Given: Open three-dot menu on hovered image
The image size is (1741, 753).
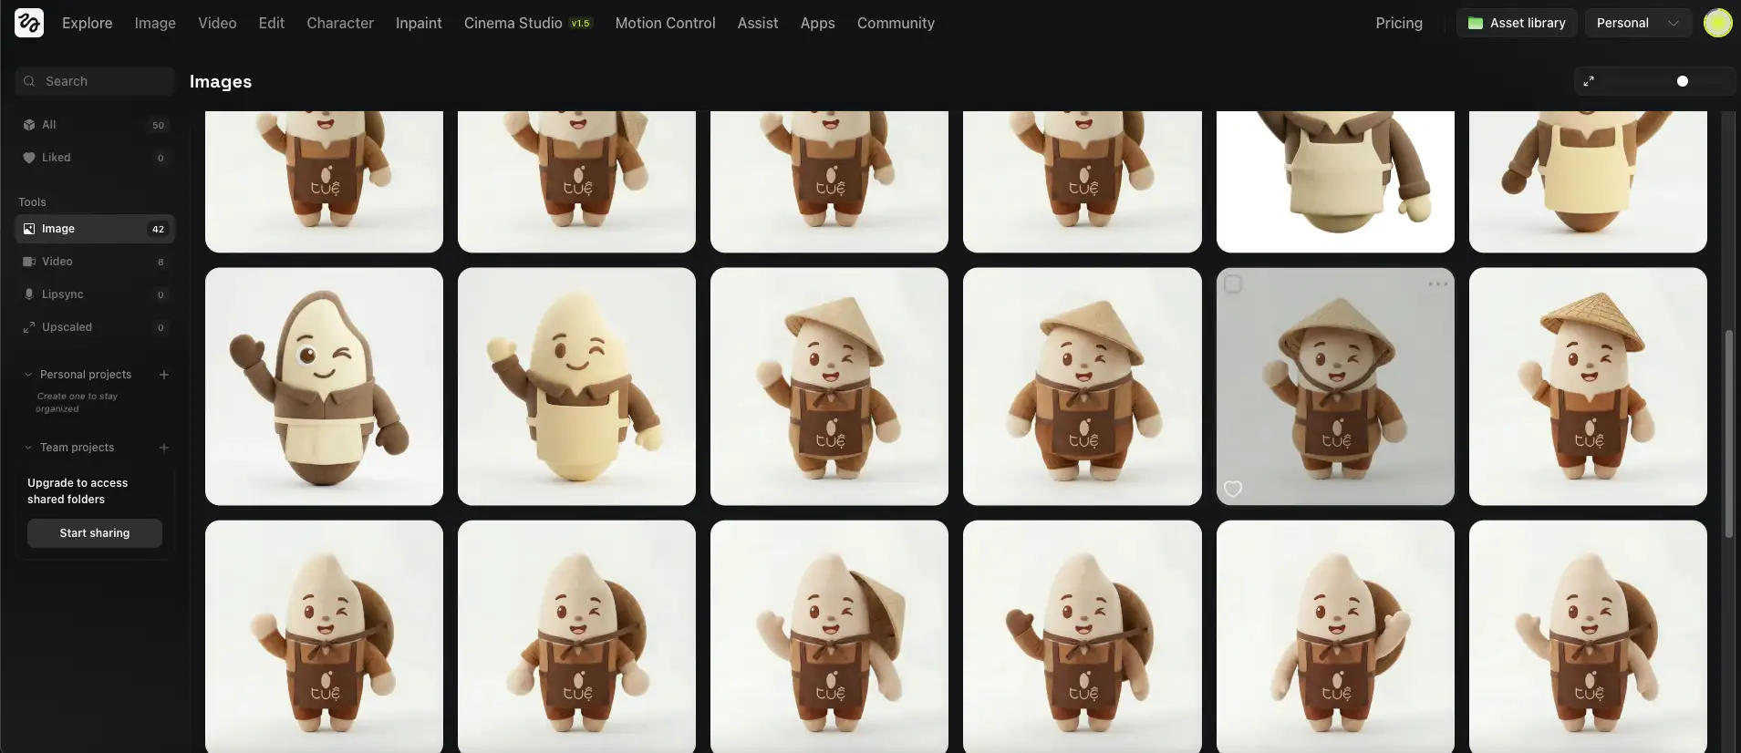Looking at the screenshot, I should click(1437, 284).
